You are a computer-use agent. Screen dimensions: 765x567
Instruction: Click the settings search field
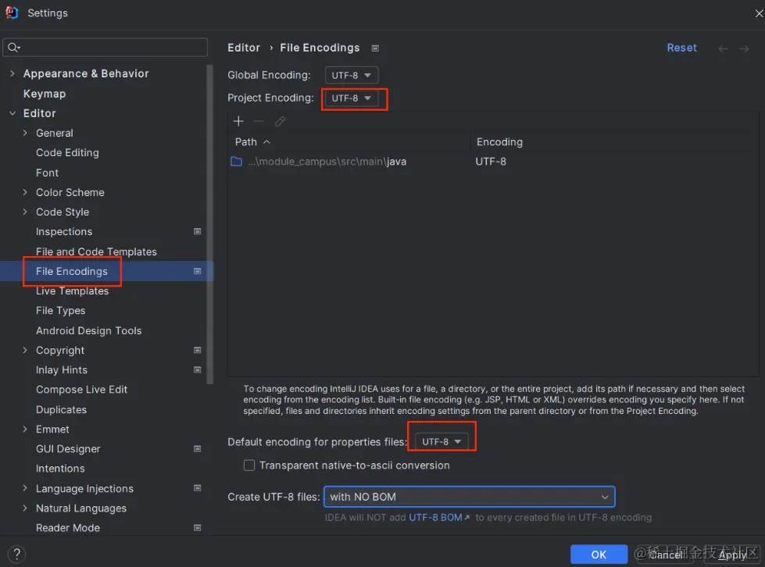[105, 48]
